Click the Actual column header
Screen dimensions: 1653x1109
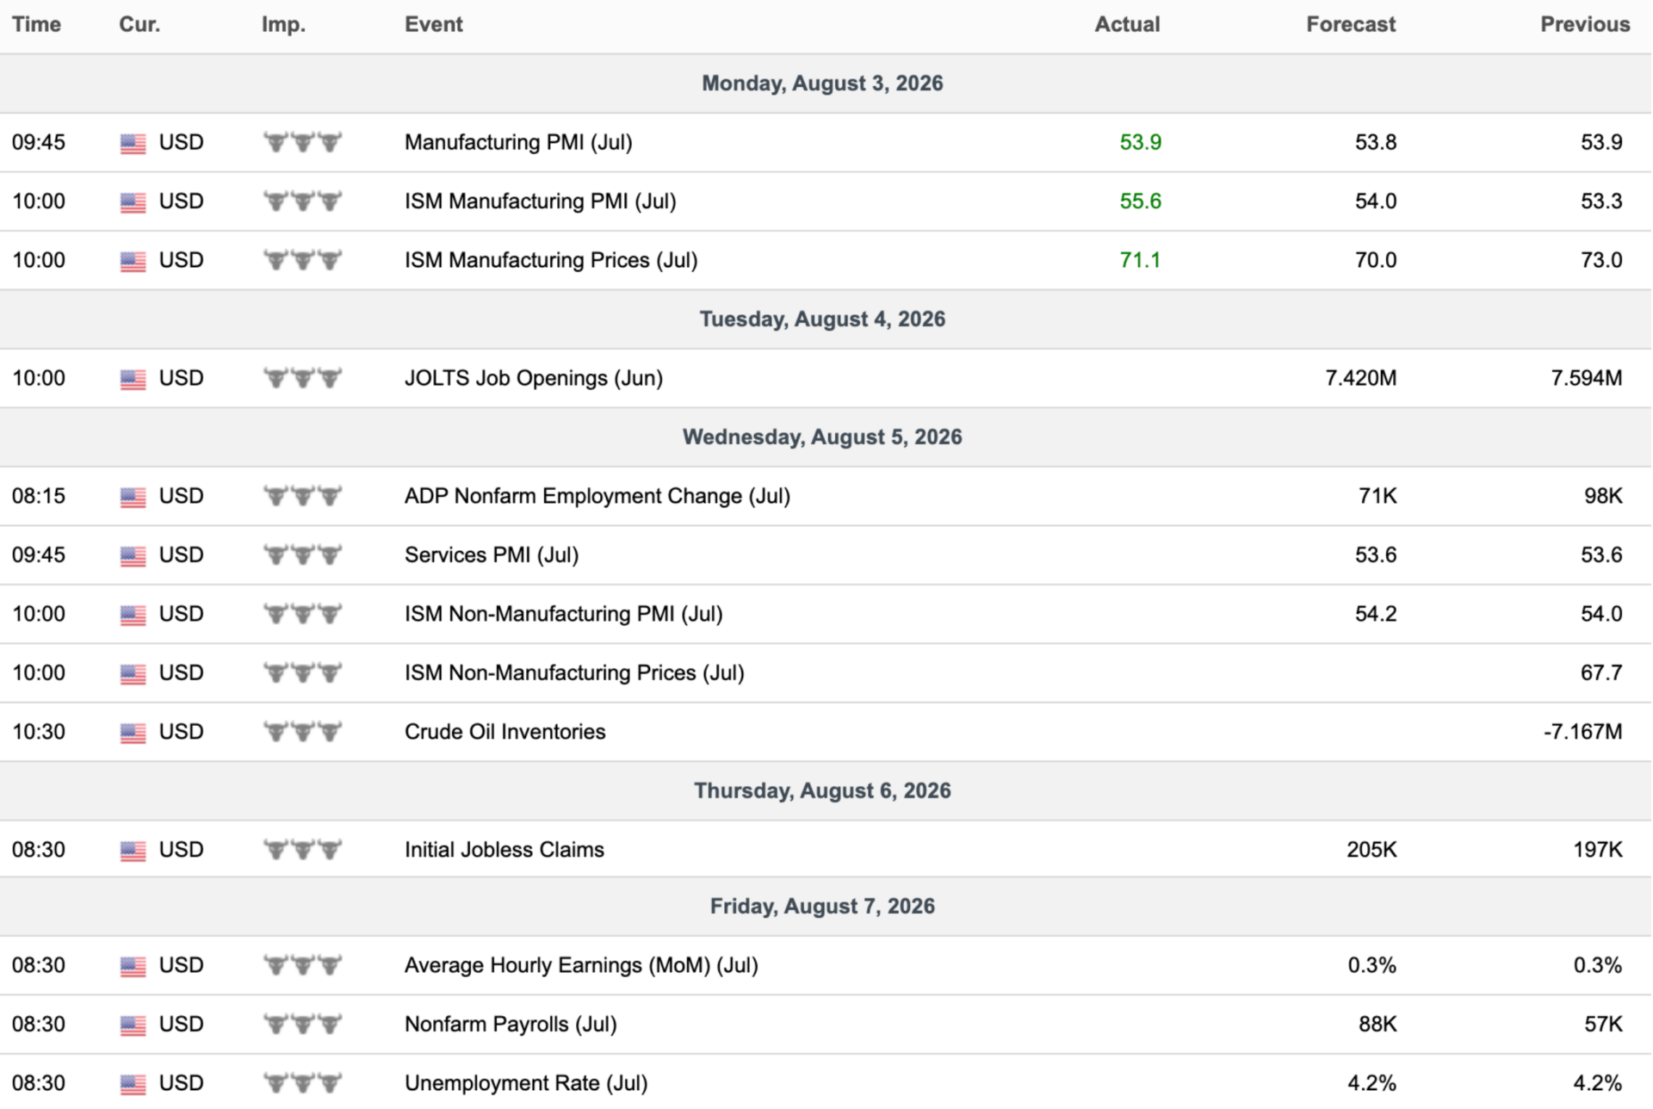point(1127,24)
